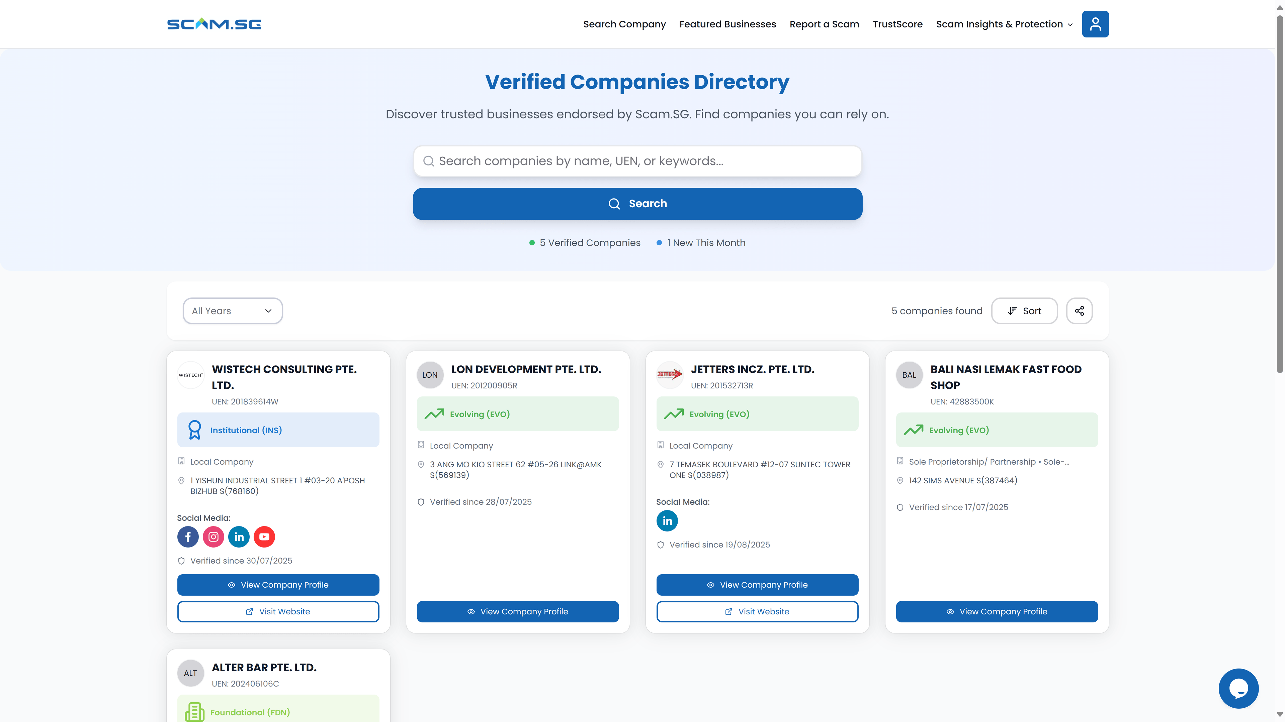This screenshot has height=722, width=1285.
Task: Click location pin beside 142 Sims Avenue
Action: (x=900, y=480)
